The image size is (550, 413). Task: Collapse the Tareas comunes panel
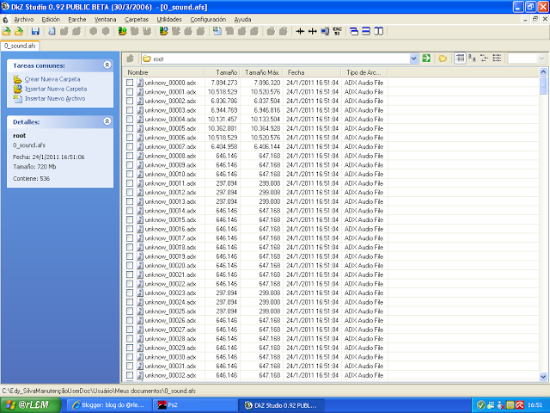[107, 65]
